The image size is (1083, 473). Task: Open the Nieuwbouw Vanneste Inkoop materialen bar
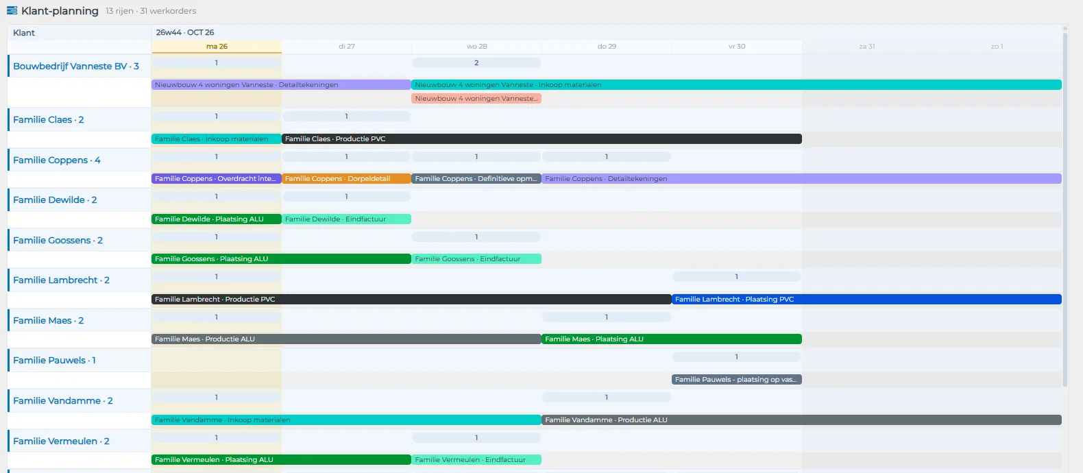click(737, 85)
